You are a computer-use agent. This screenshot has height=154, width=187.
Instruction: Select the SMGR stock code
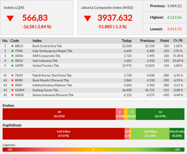coord(19,95)
